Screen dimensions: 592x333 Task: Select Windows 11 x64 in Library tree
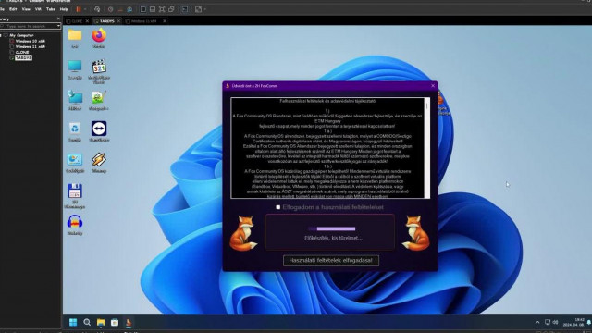point(30,46)
